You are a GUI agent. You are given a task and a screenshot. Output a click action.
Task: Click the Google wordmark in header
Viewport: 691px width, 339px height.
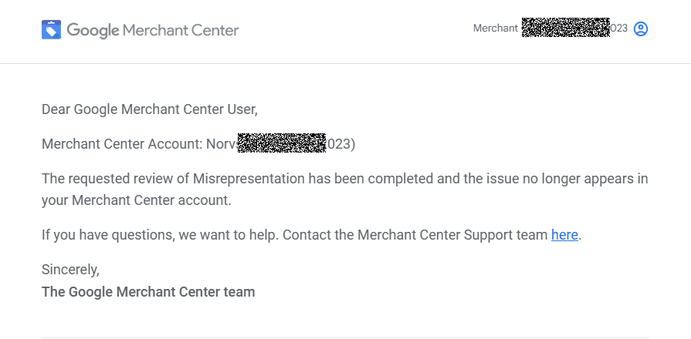[93, 30]
